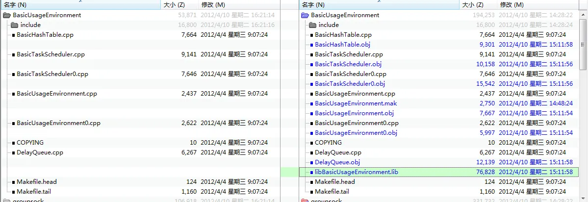The height and width of the screenshot is (202, 588).
Task: Select the red groupsock folder icon on right
Action: coord(305,200)
